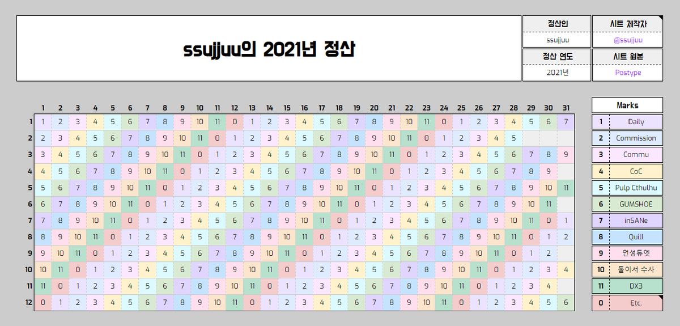Select the green number swatch beside DX3
The height and width of the screenshot is (326, 680).
[x=601, y=286]
